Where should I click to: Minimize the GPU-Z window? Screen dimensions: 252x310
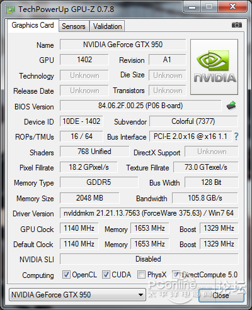[x=192, y=7]
